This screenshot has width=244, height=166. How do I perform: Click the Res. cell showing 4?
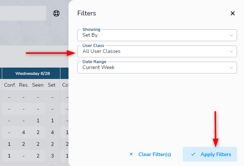23,132
